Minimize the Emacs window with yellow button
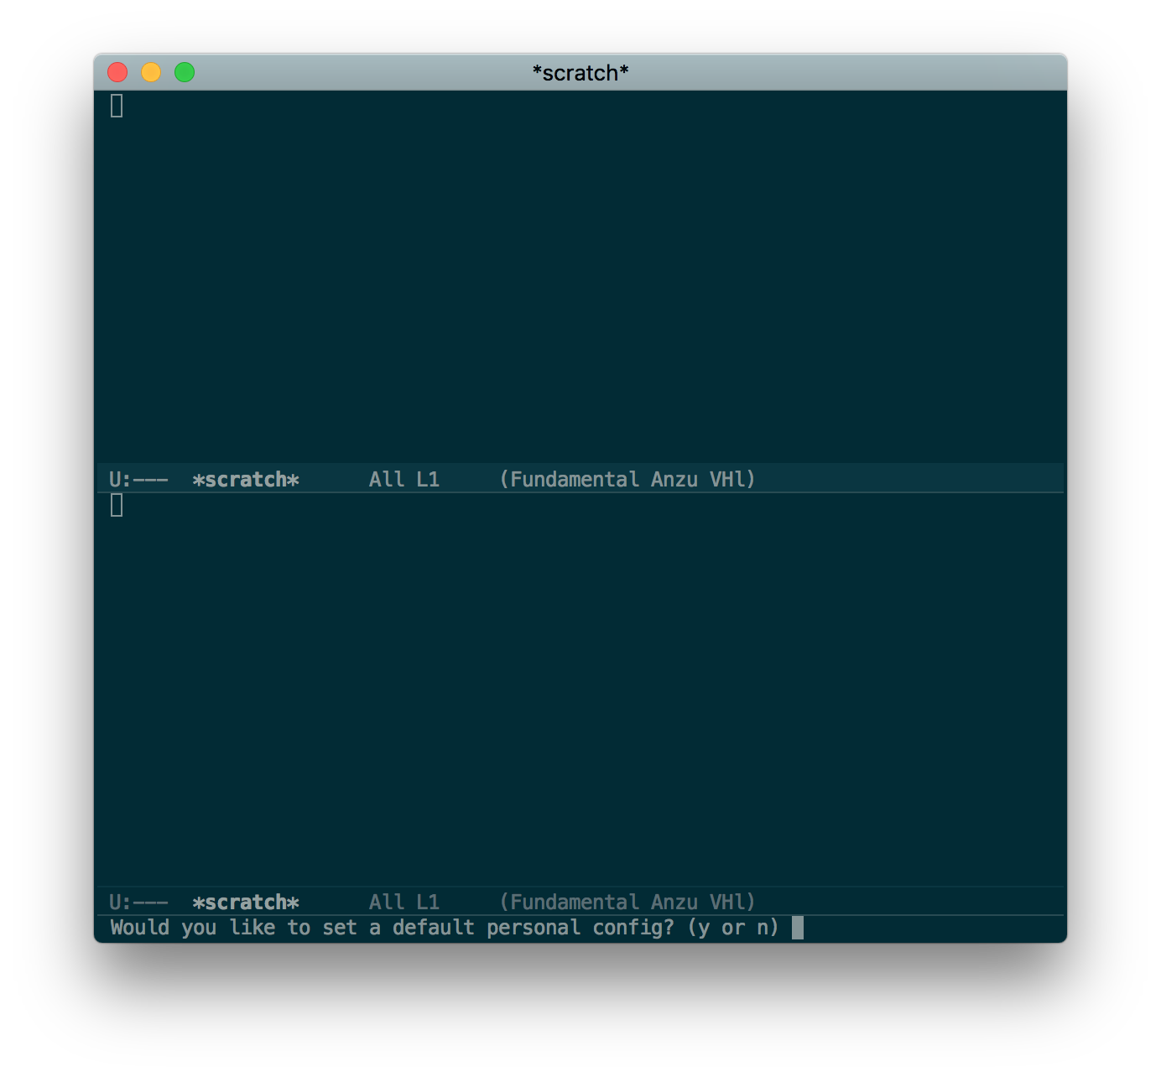Screen dimensions: 1161x1077 tap(151, 73)
